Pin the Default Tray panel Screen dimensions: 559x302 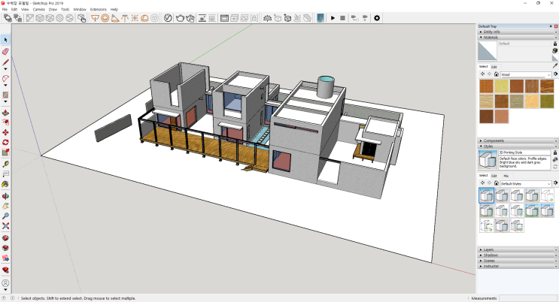coord(551,26)
